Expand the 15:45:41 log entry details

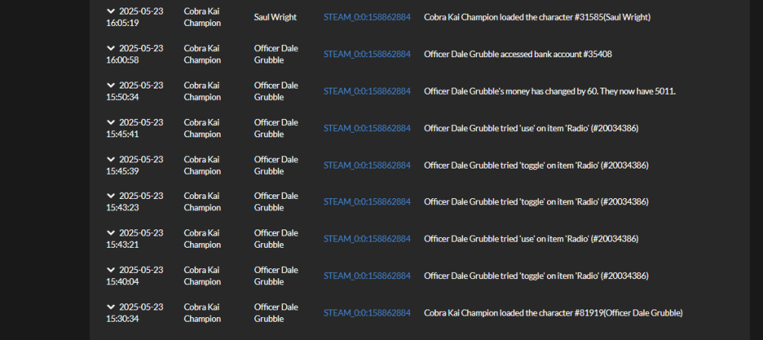pos(111,122)
